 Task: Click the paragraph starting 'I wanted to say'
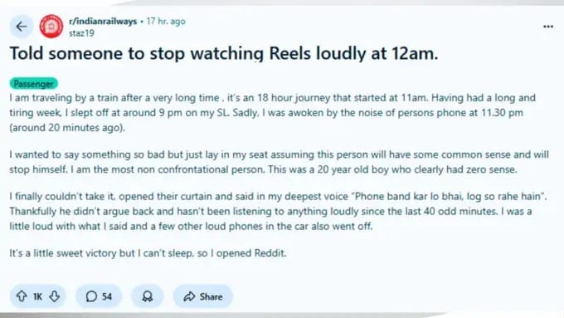pos(280,162)
